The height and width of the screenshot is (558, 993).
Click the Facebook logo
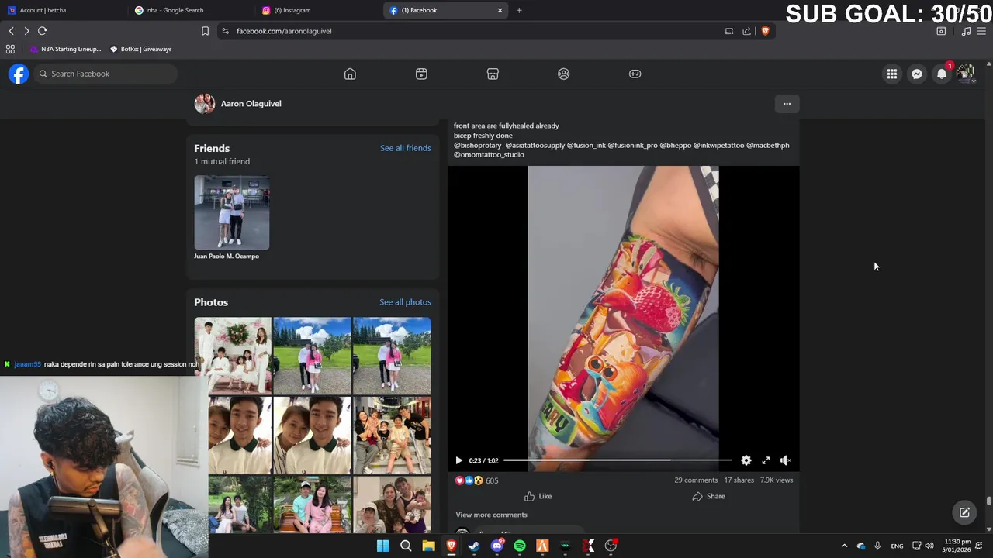tap(19, 74)
